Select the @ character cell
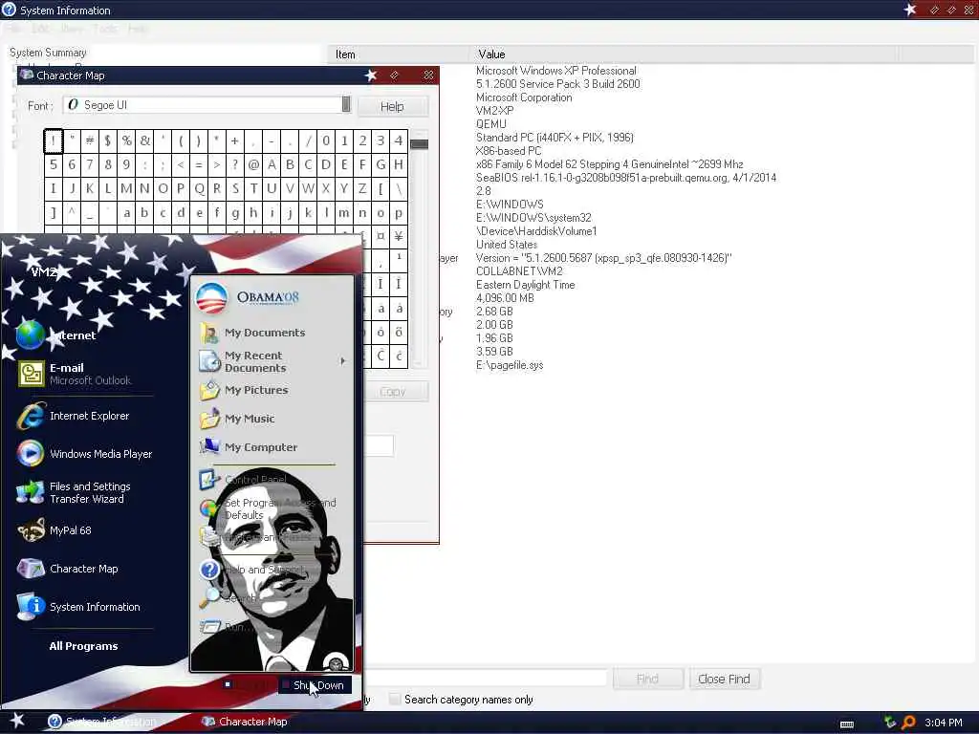 click(x=253, y=164)
